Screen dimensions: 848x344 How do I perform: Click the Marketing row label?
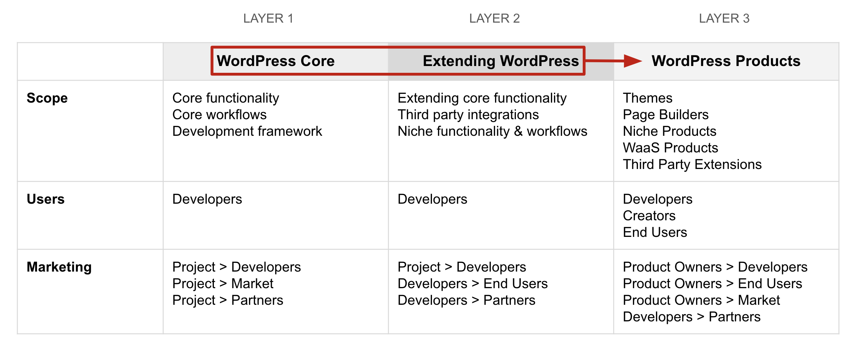[59, 267]
